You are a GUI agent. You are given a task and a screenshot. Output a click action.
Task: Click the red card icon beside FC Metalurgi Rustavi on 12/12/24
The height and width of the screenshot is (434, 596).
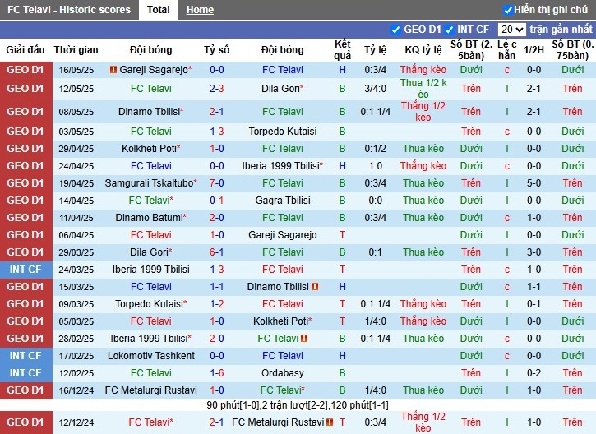click(x=330, y=422)
